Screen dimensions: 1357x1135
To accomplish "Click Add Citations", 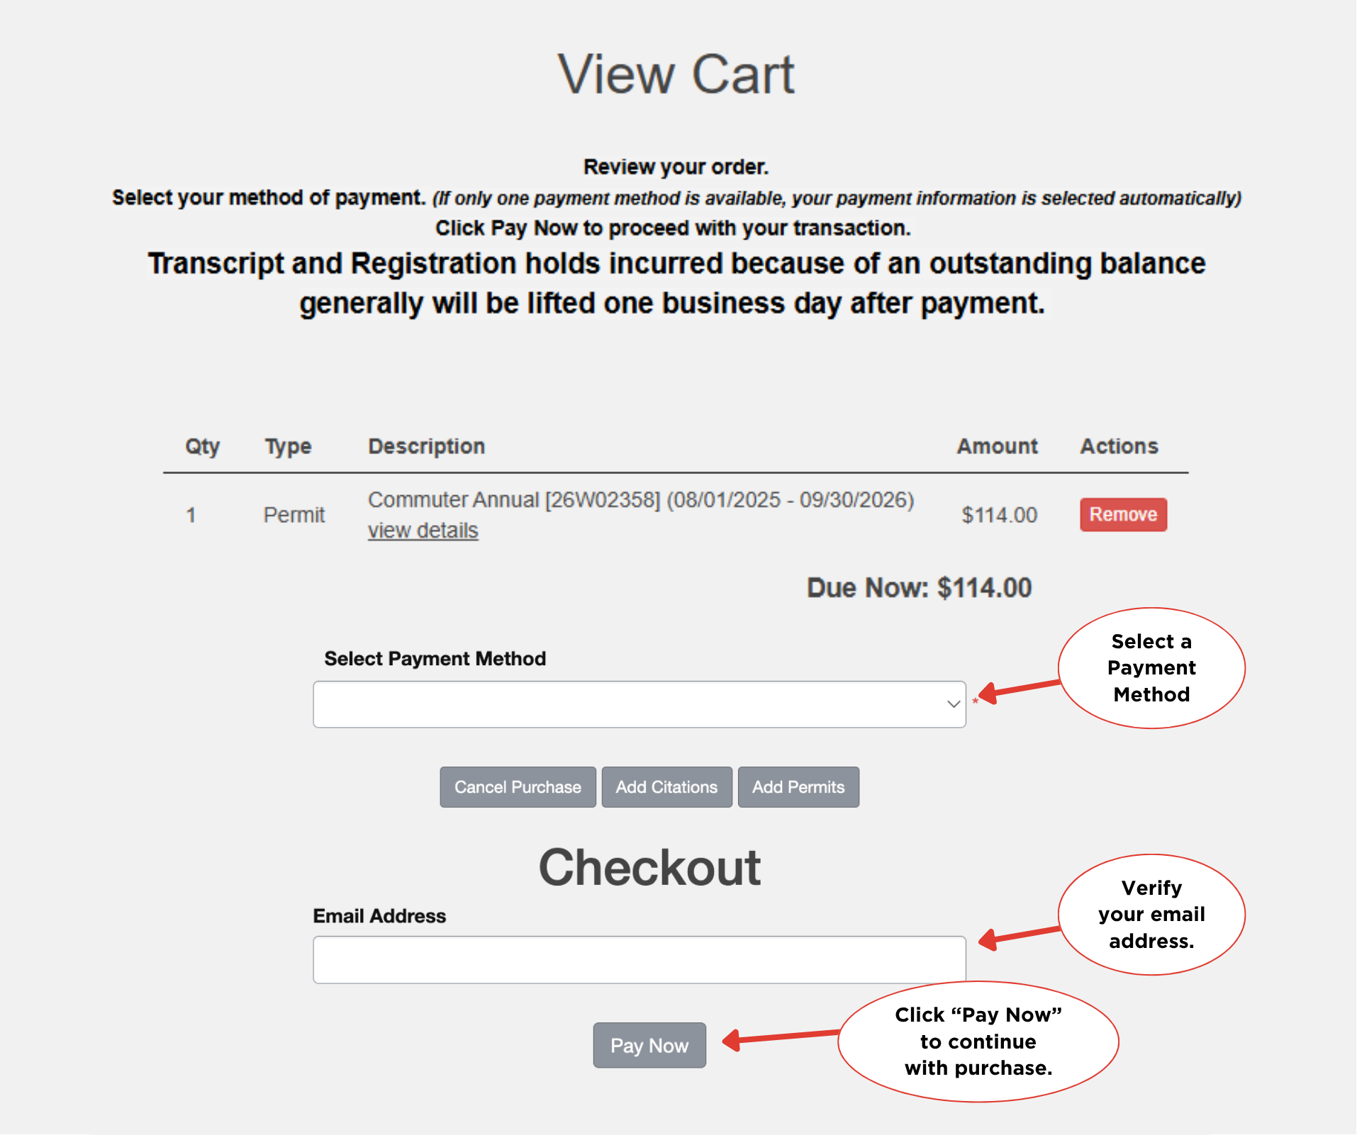I will coord(666,786).
